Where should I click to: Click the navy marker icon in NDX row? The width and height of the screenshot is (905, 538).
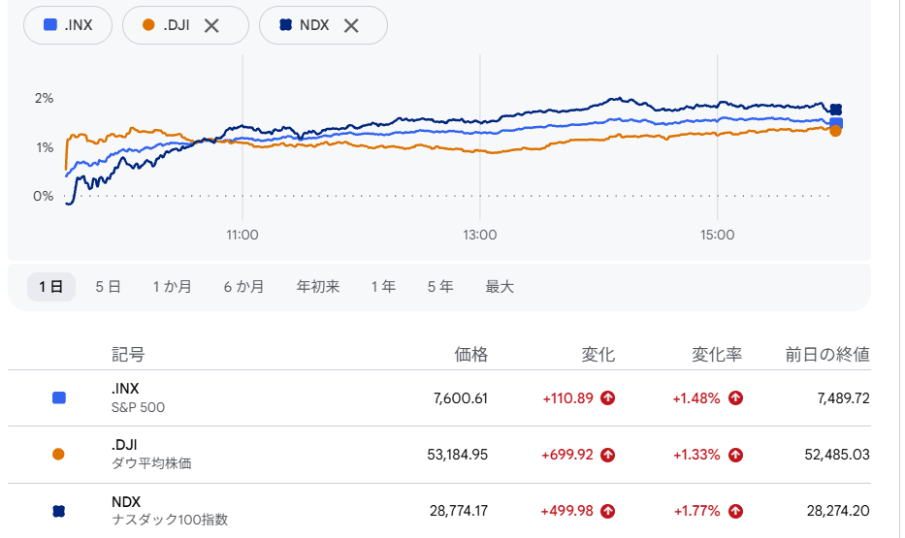click(x=58, y=511)
